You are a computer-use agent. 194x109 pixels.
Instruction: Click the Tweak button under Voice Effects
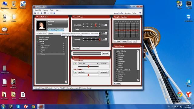pyautogui.click(x=117, y=84)
